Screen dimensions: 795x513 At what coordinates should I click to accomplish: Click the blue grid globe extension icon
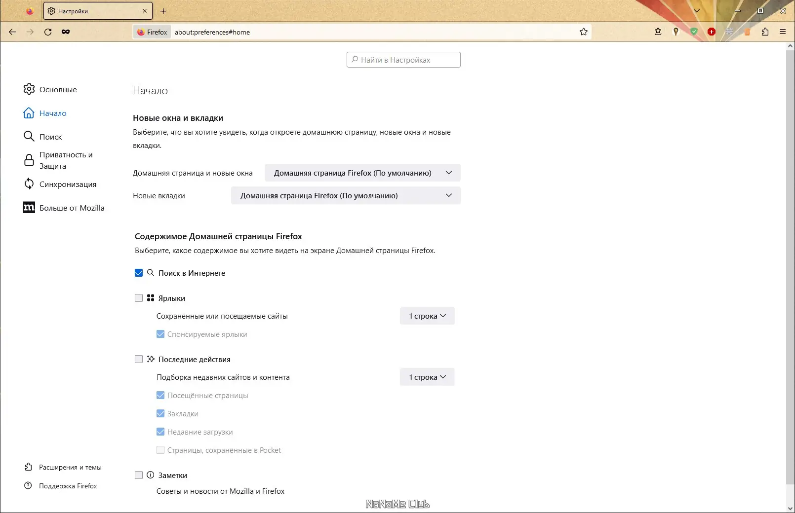click(x=729, y=32)
